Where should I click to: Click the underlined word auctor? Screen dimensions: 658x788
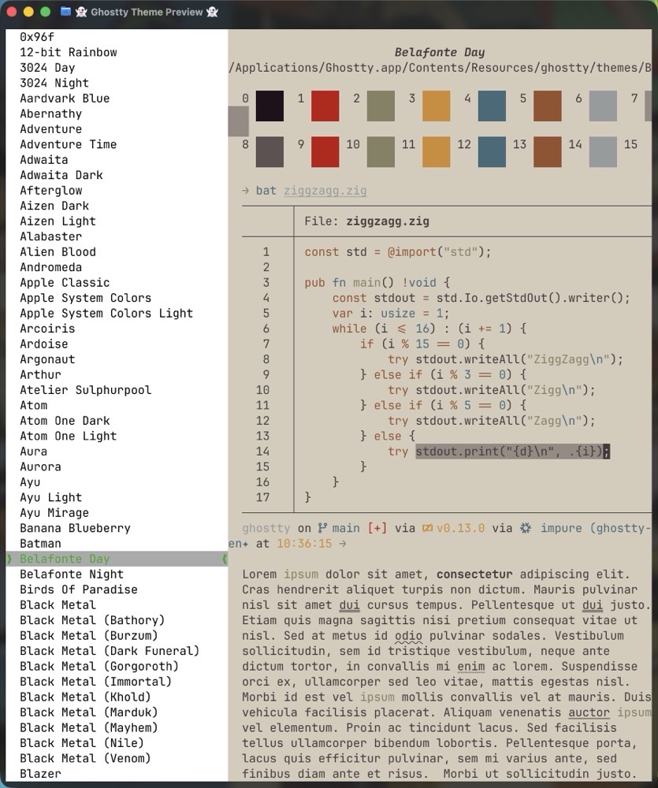[x=589, y=712]
